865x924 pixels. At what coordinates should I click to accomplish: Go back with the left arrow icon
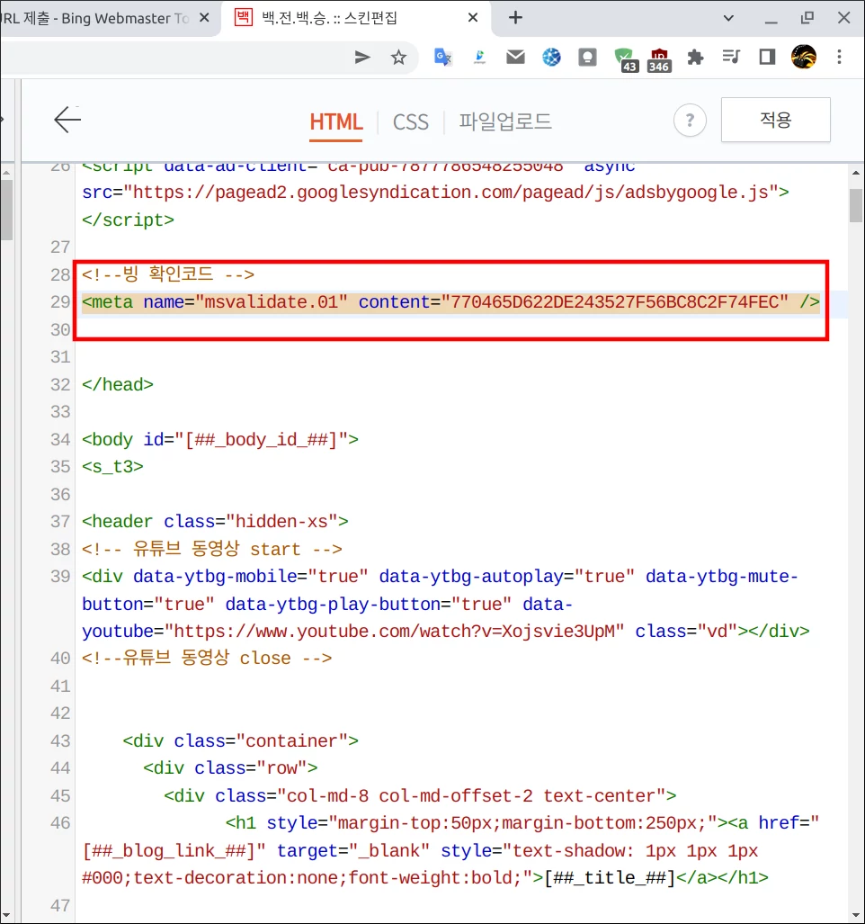[x=67, y=120]
